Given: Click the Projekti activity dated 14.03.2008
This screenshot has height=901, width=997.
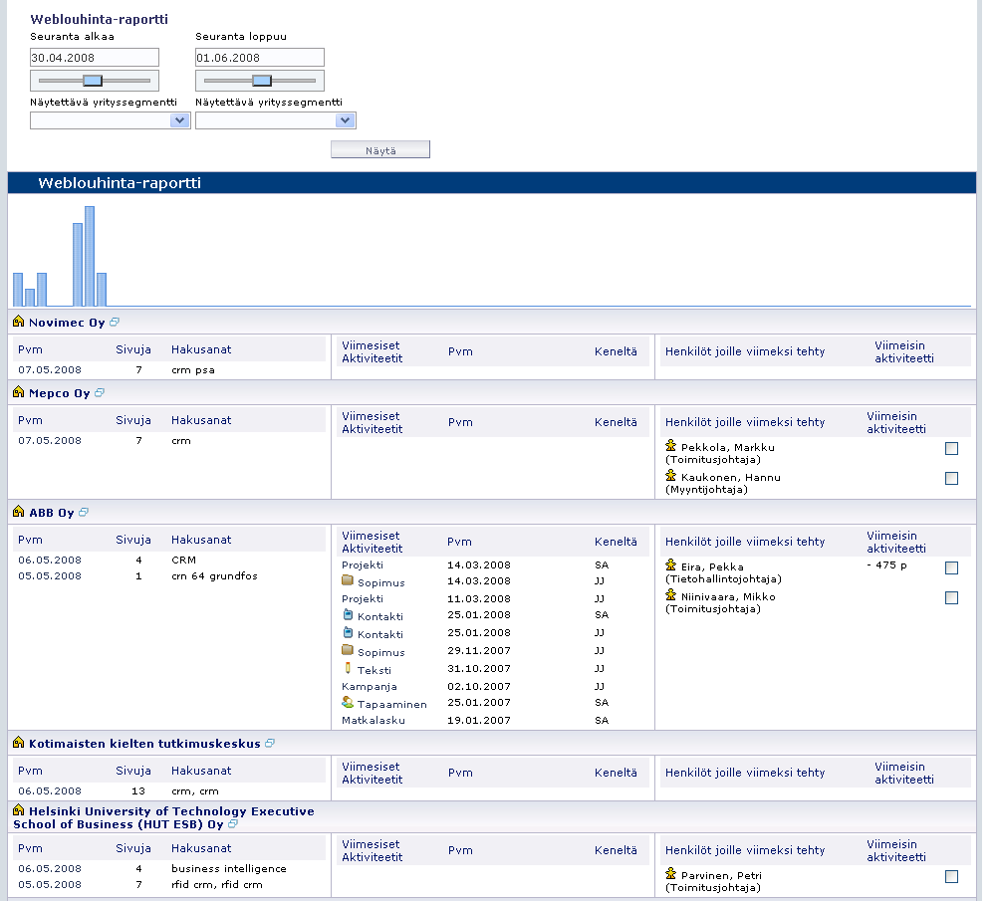Looking at the screenshot, I should click(363, 564).
